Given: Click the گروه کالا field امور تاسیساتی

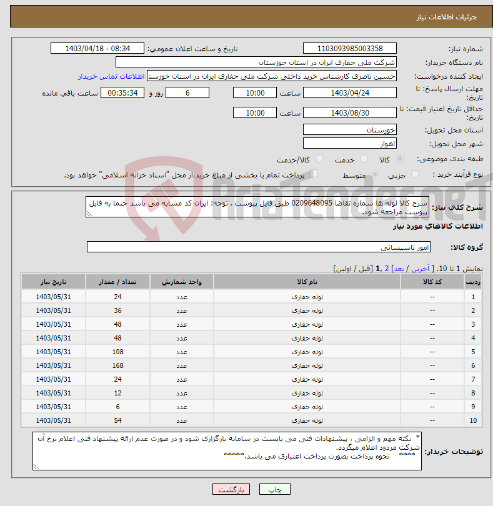Looking at the screenshot, I should click(x=258, y=247).
